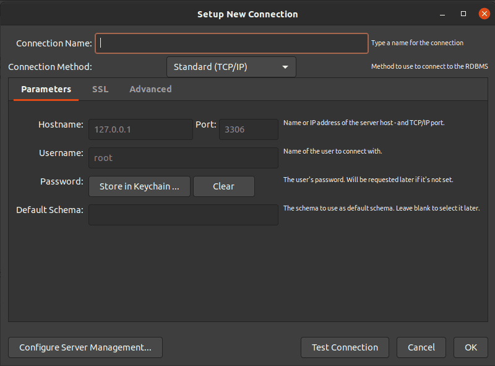Minimize the Setup New Connection window
Screen dimensions: 495x366
click(x=442, y=14)
